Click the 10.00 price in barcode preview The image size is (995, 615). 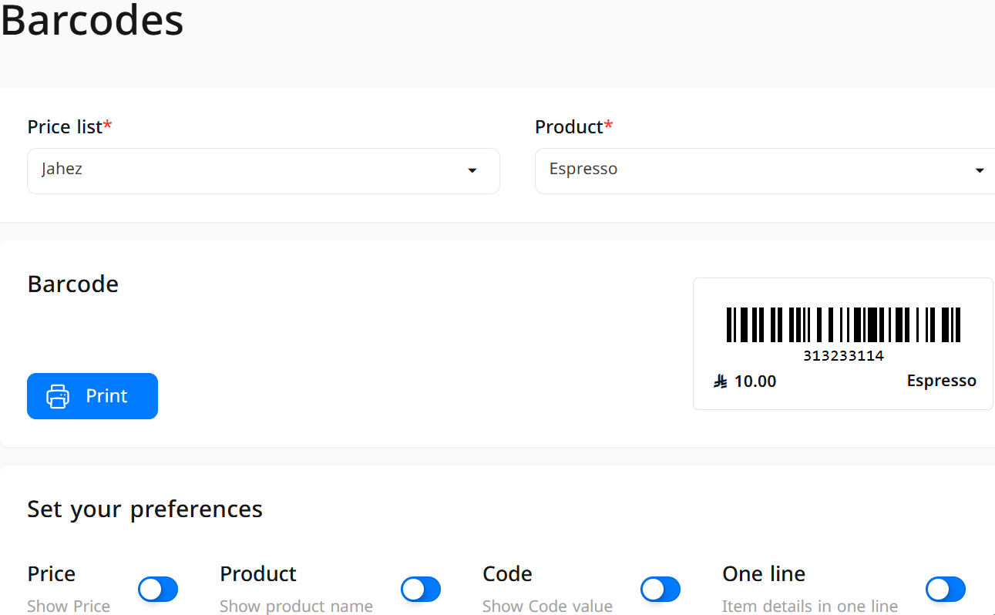[x=755, y=381]
